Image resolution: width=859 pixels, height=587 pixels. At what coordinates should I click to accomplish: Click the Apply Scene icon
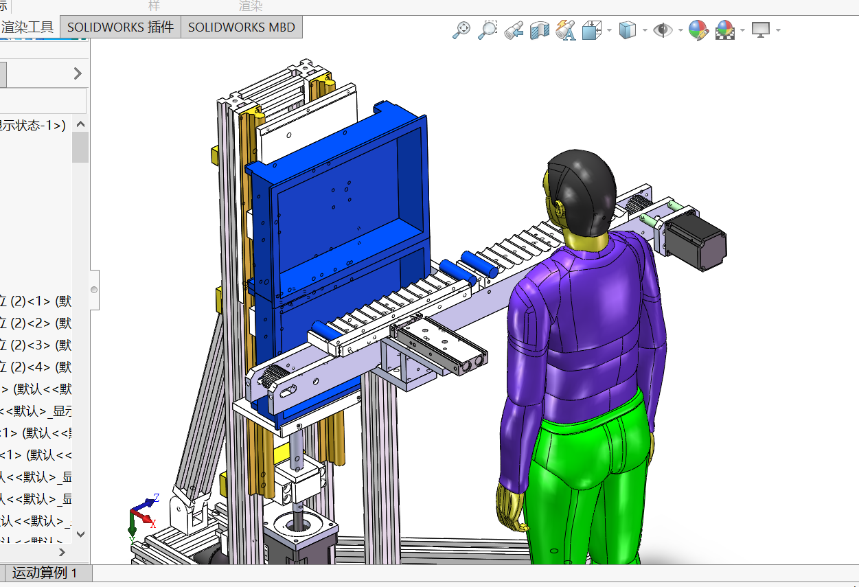coord(725,30)
